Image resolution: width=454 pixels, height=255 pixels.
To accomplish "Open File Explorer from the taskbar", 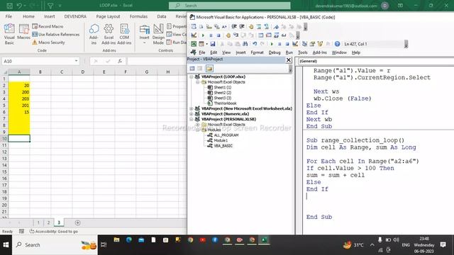I will click(116, 240).
